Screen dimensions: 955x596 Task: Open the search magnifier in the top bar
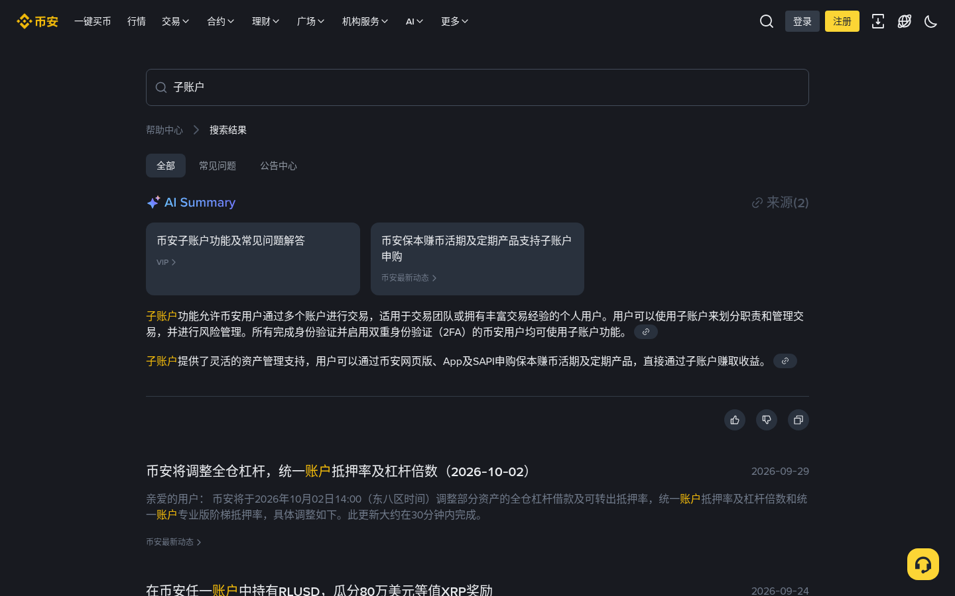tap(767, 21)
